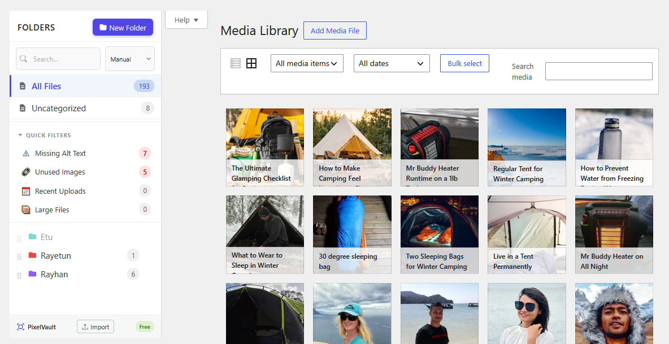Screen dimensions: 669x344
Task: Open Two Sleeping Bags for Winter Camping thumbnail
Action: [440, 234]
